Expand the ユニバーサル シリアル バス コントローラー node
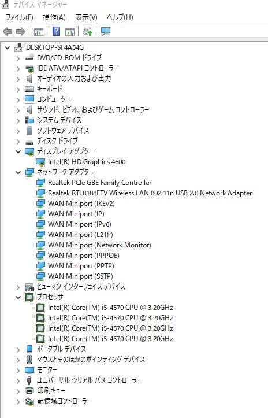 [18, 380]
